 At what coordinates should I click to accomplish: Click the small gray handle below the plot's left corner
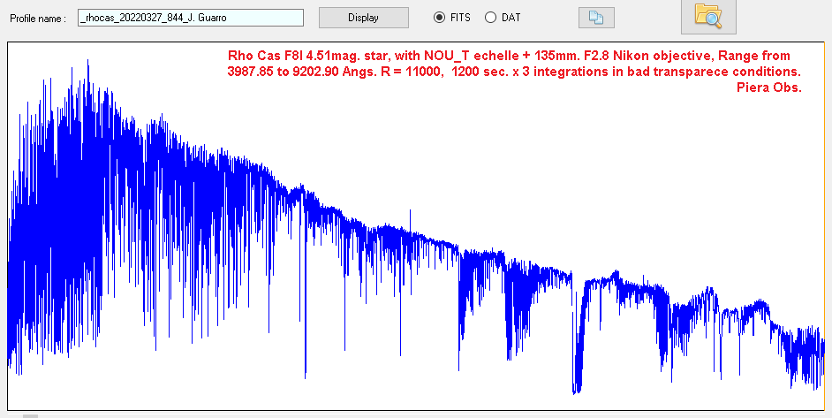point(30,414)
